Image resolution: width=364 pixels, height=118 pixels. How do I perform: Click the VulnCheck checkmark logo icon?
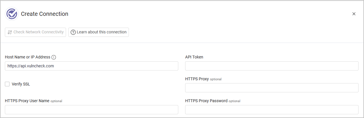[x=12, y=14]
